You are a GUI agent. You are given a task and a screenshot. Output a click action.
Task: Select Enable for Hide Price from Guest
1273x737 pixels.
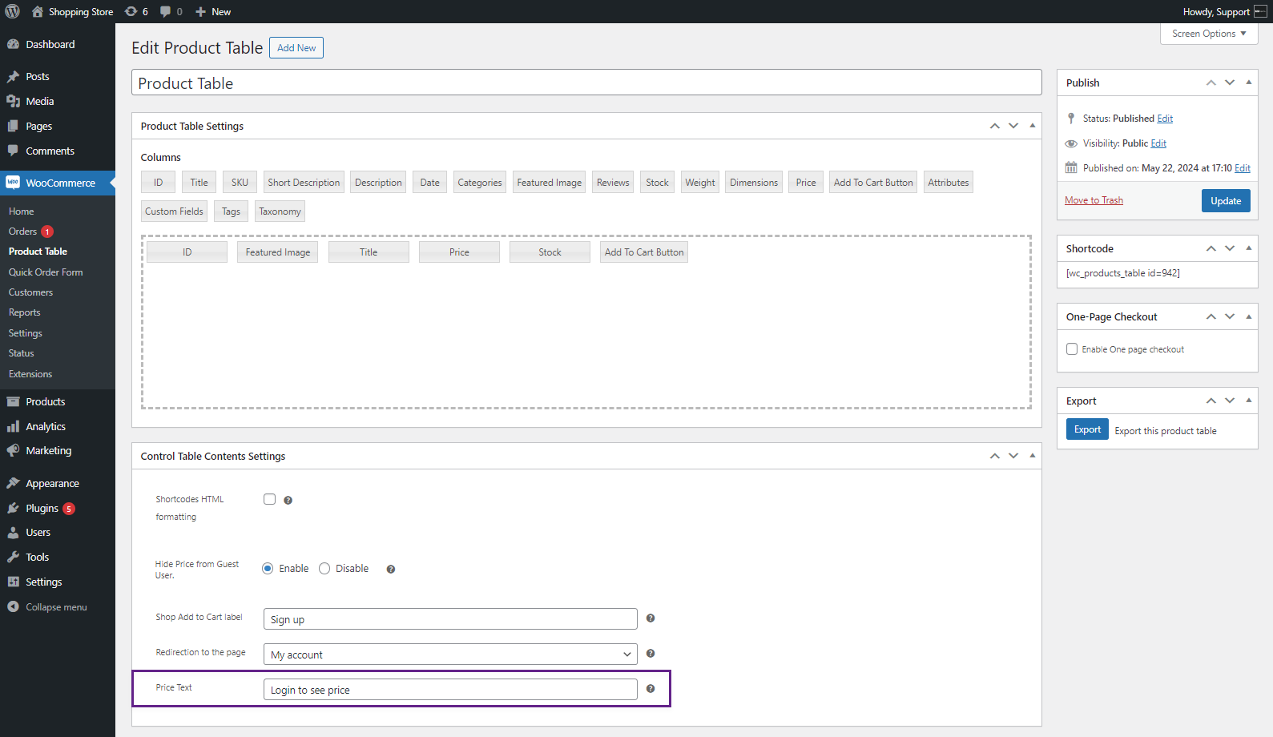(x=268, y=568)
